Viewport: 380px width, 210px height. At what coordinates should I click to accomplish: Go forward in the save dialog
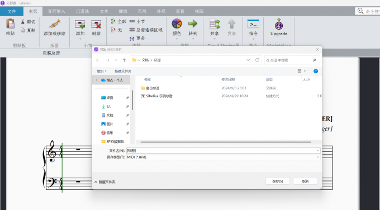(x=107, y=60)
